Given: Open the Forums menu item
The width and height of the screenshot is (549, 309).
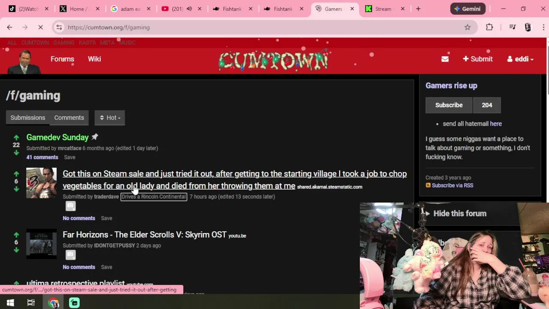Looking at the screenshot, I should 62,59.
